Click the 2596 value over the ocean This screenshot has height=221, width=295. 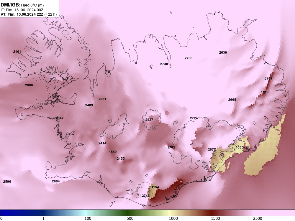tap(7, 182)
